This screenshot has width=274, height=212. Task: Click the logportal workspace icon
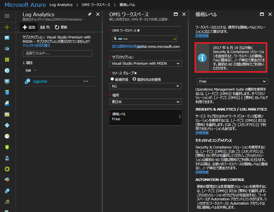[x=27, y=81]
